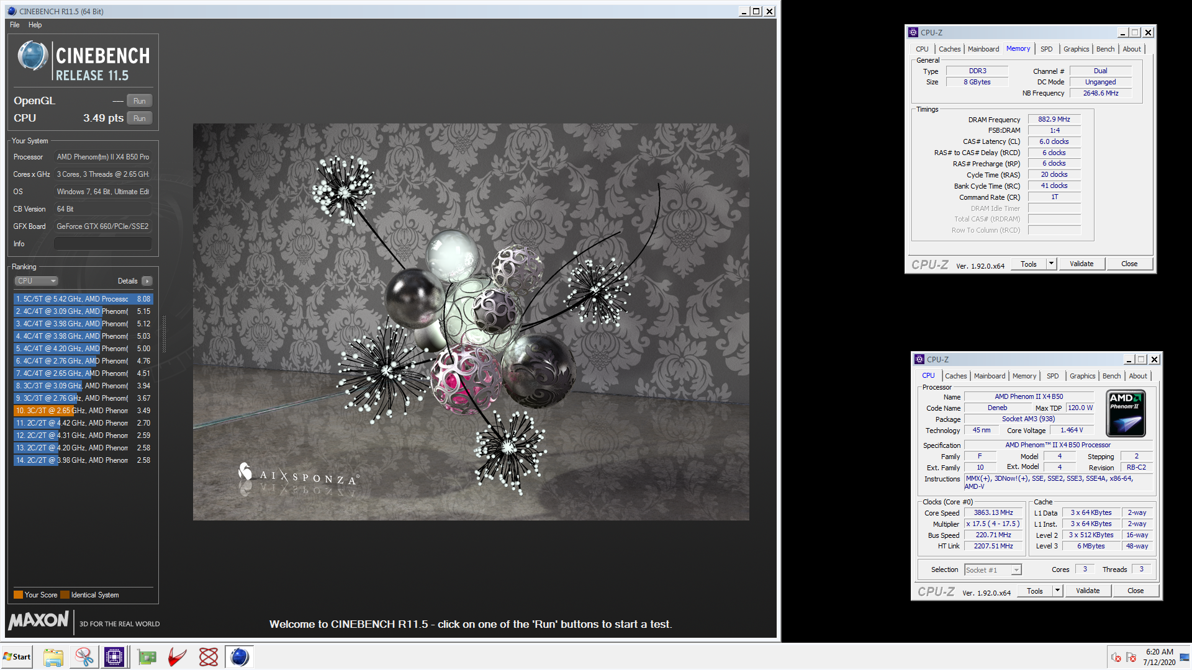
Task: Open Graphics tab in upper CPU-Z window
Action: point(1076,49)
